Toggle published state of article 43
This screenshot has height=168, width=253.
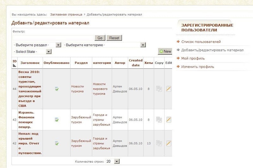point(57,120)
